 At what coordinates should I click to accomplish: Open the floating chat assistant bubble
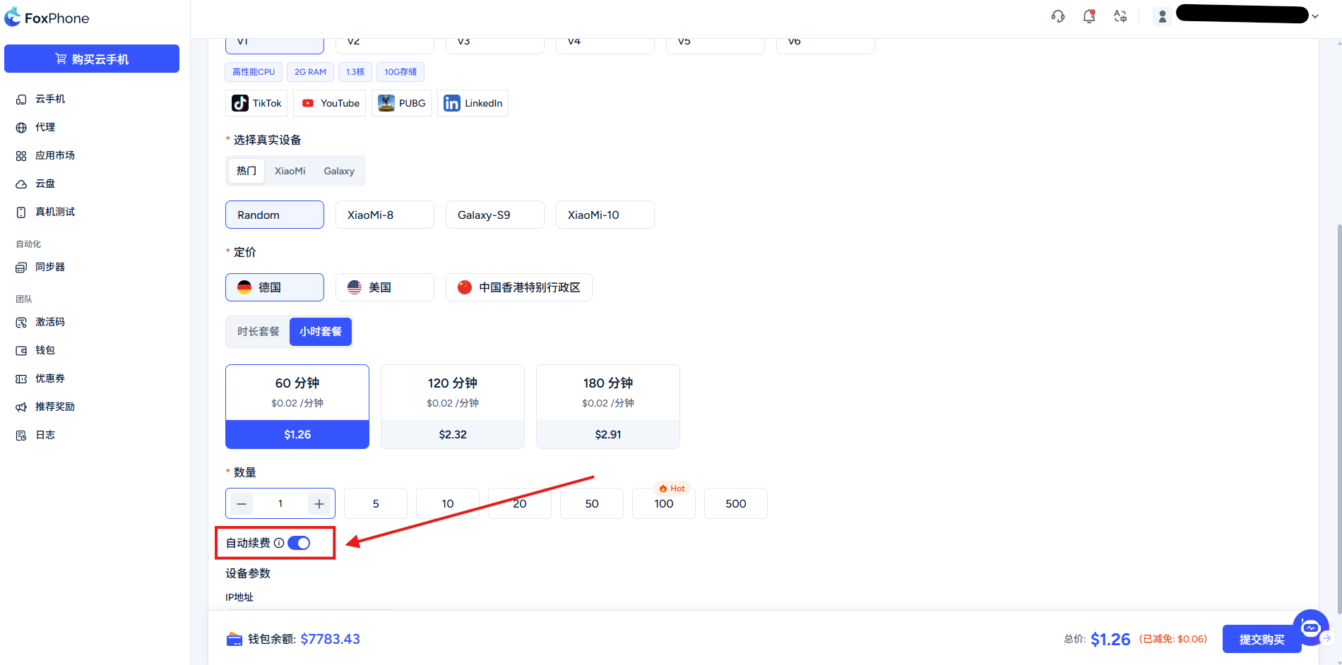coord(1310,628)
